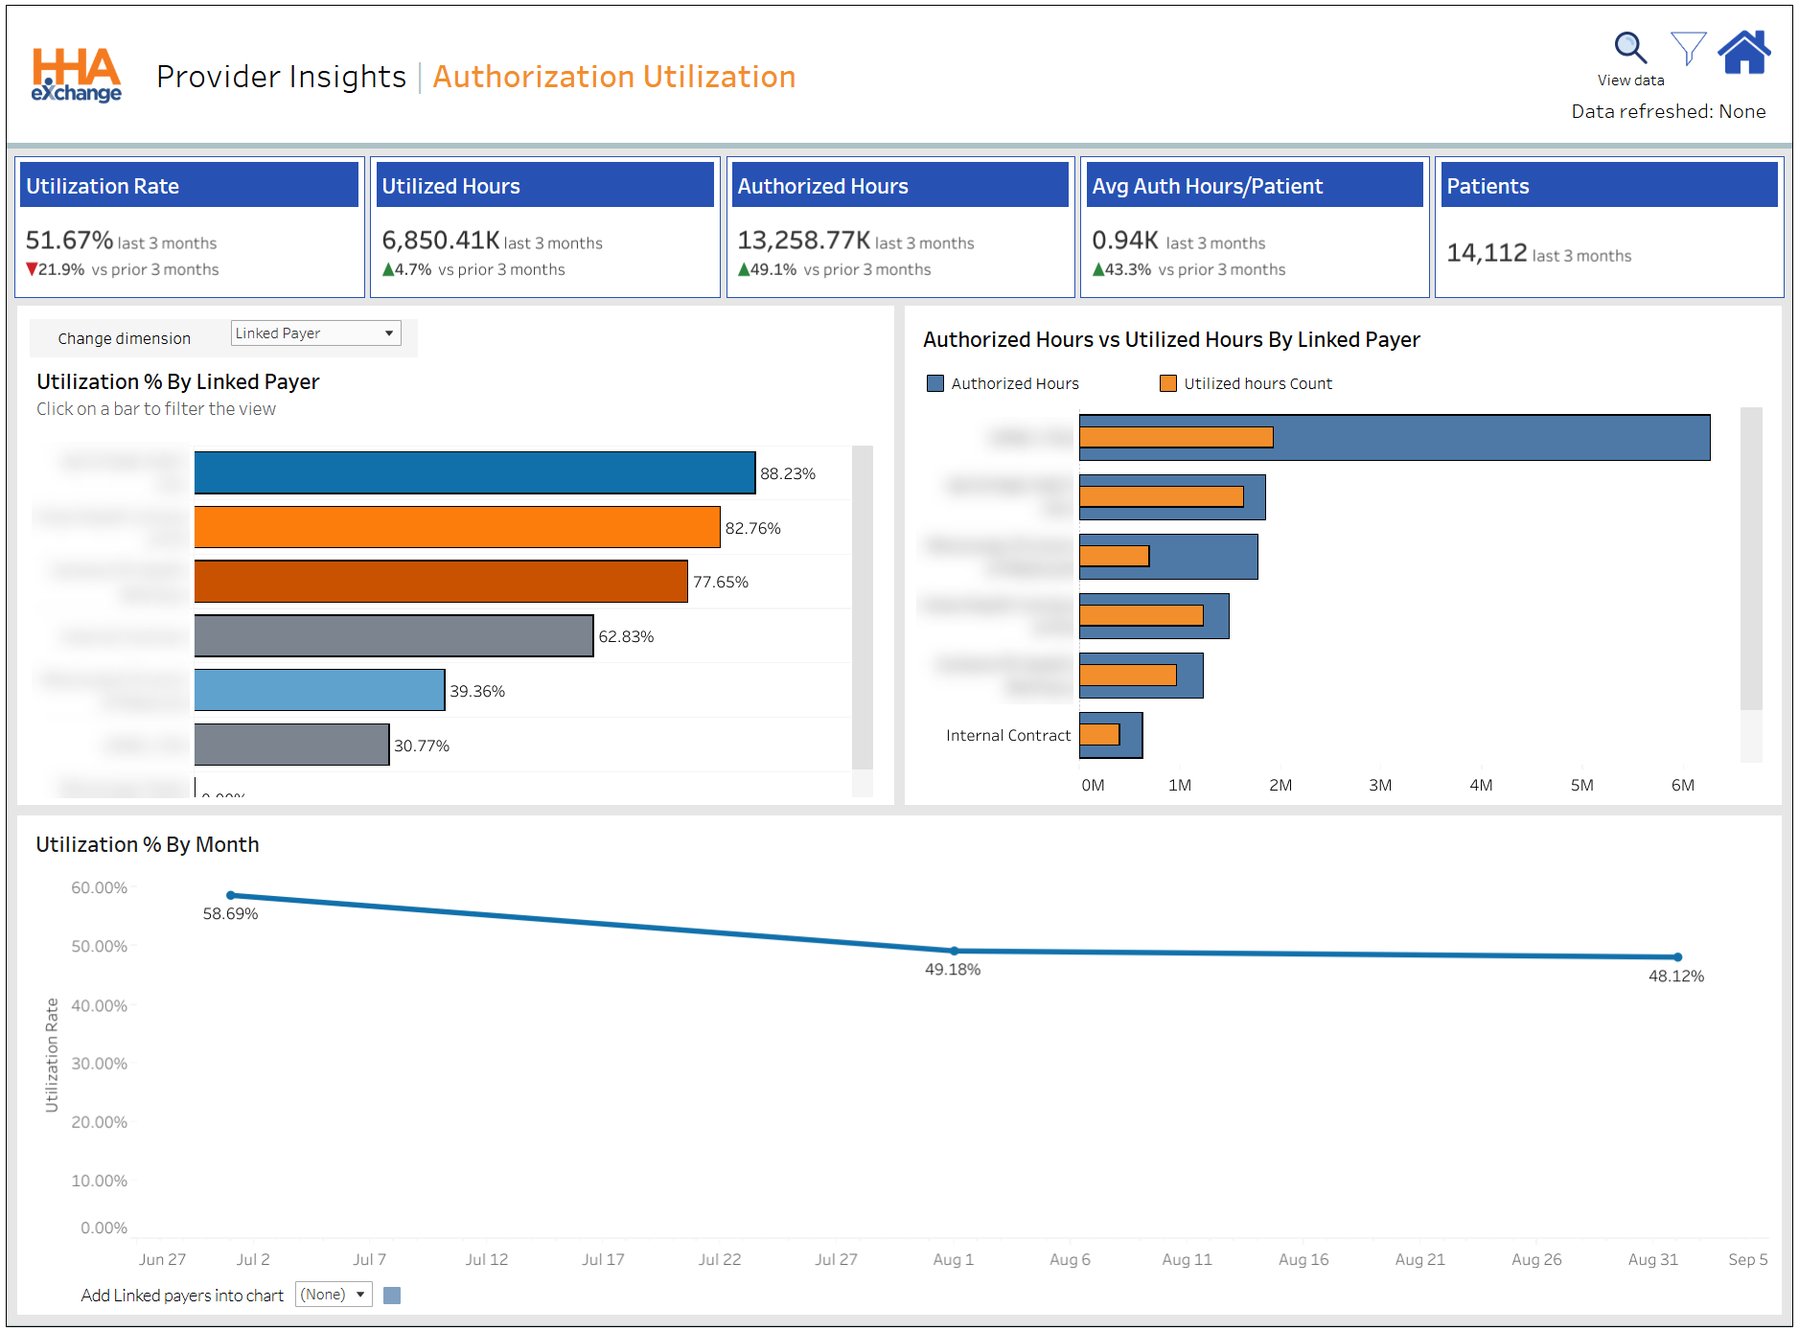Viewport: 1799px width, 1331px height.
Task: Click the 58.69% point on line chart
Action: [x=231, y=895]
